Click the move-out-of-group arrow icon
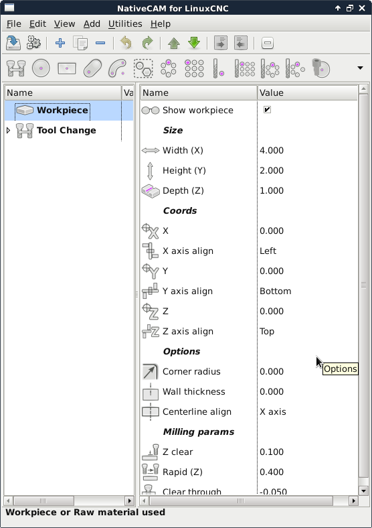Screen dimensions: 372x528 (240, 43)
